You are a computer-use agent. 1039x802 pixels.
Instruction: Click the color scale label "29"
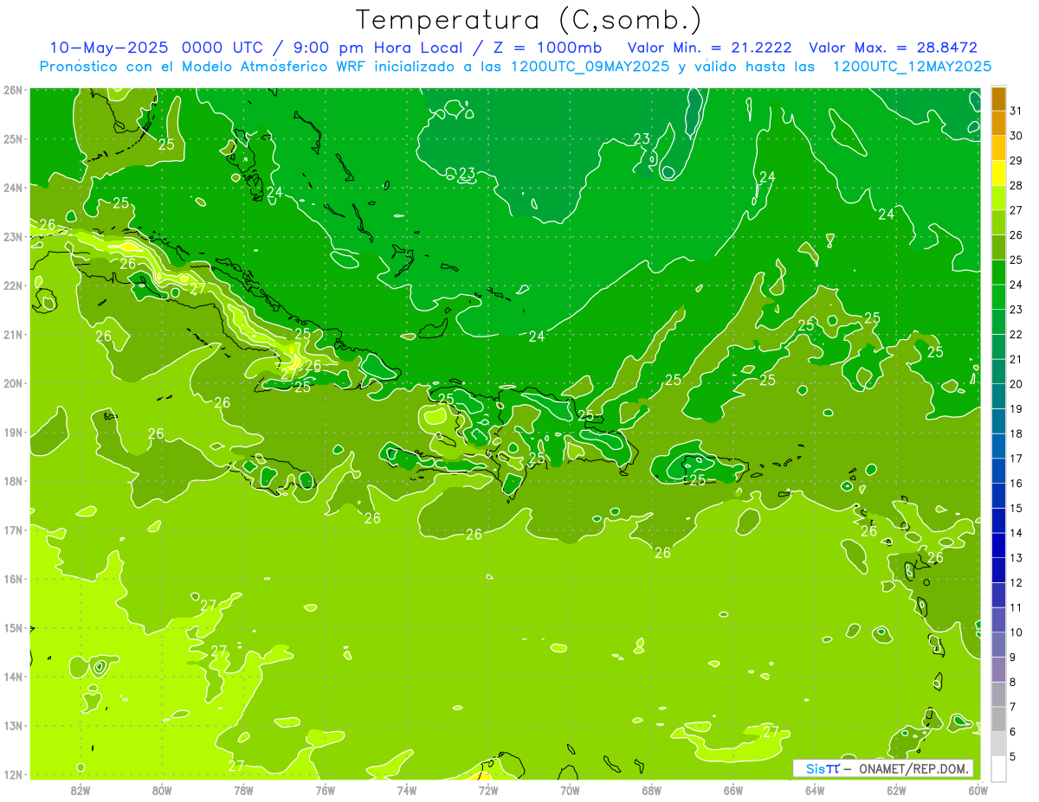pyautogui.click(x=1016, y=160)
